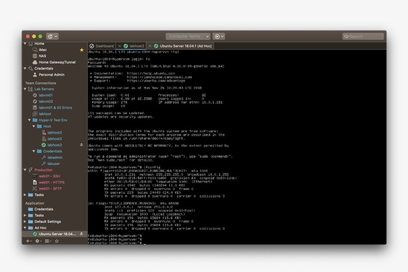Expand the Tasks folder under Production

click(x=25, y=195)
